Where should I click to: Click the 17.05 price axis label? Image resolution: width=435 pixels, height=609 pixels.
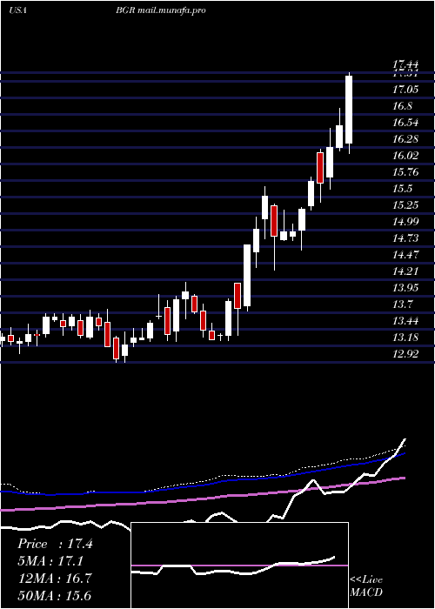(x=405, y=90)
